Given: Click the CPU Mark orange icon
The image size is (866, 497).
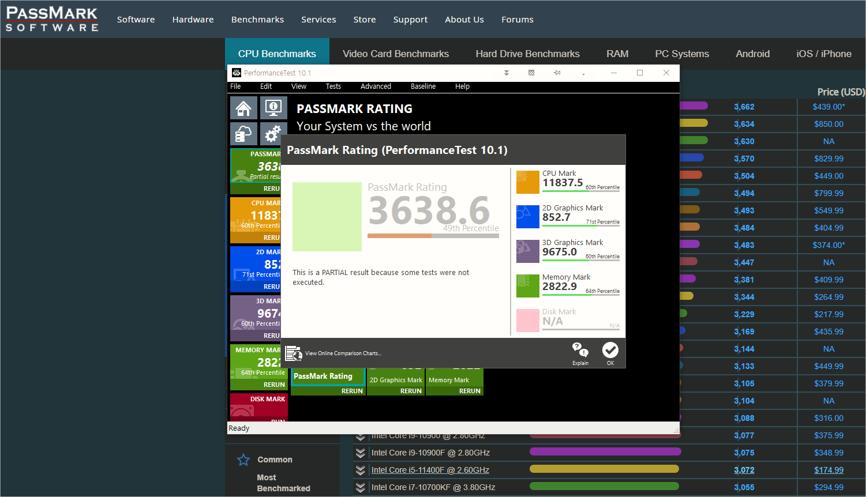Looking at the screenshot, I should [x=528, y=182].
